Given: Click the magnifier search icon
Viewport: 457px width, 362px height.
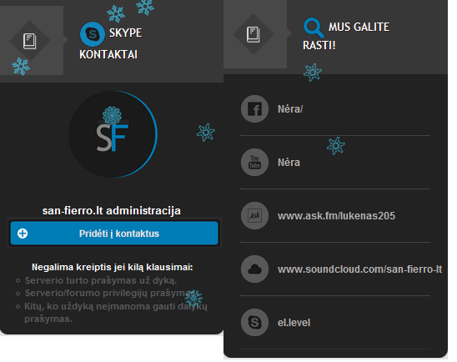Looking at the screenshot, I should (x=314, y=28).
